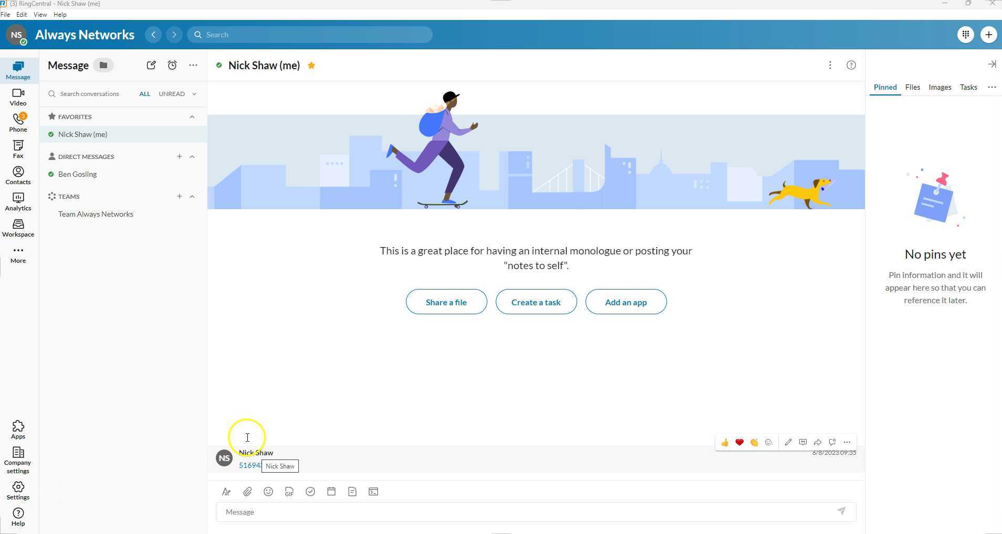Open the Analytics section
Viewport: 1002px width, 534px height.
[18, 202]
